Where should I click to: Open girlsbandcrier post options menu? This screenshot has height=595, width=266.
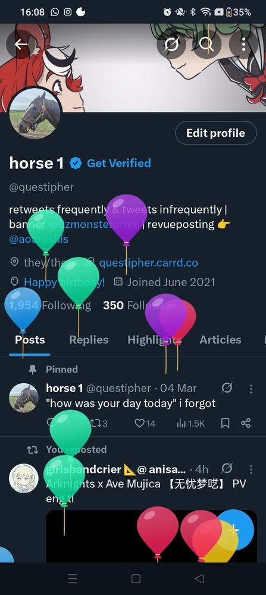coord(251,469)
